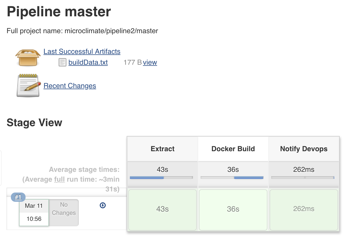362x248 pixels.
Task: Select the Extract stage column header
Action: pyautogui.click(x=163, y=149)
